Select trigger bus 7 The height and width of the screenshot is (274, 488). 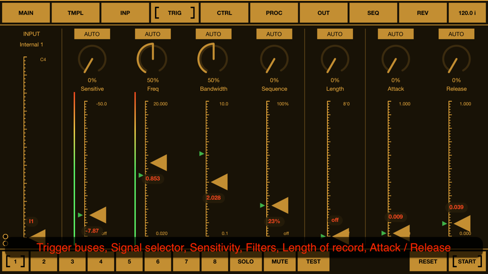(186, 262)
